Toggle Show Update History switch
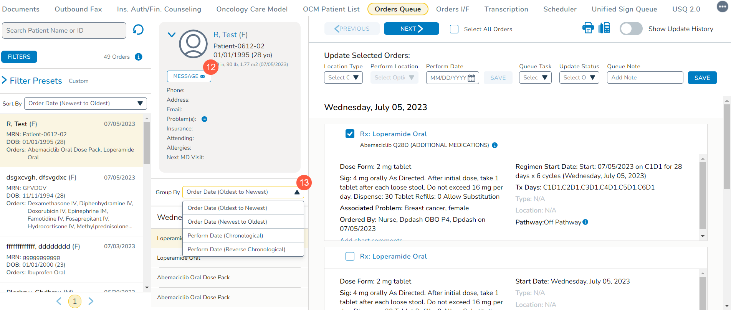Image resolution: width=731 pixels, height=310 pixels. tap(631, 29)
